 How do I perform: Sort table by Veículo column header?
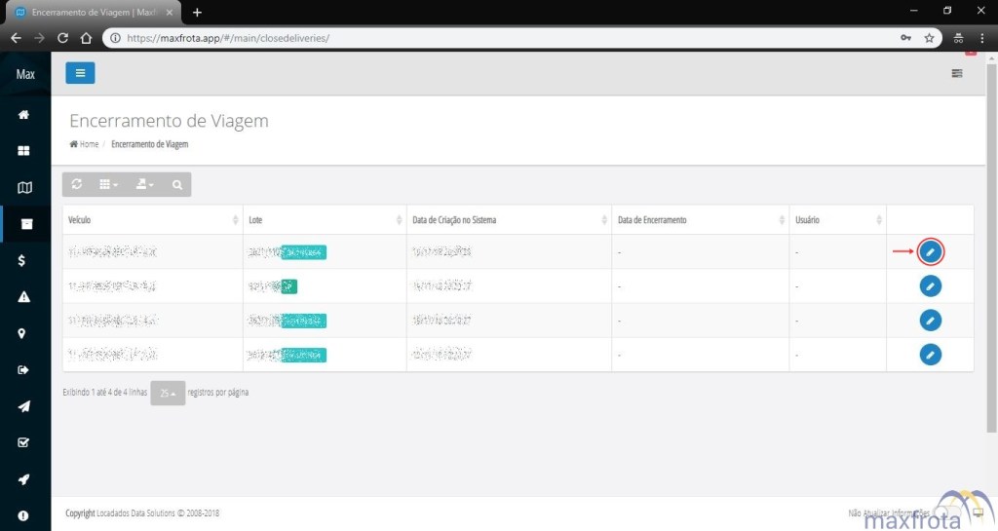(x=152, y=220)
